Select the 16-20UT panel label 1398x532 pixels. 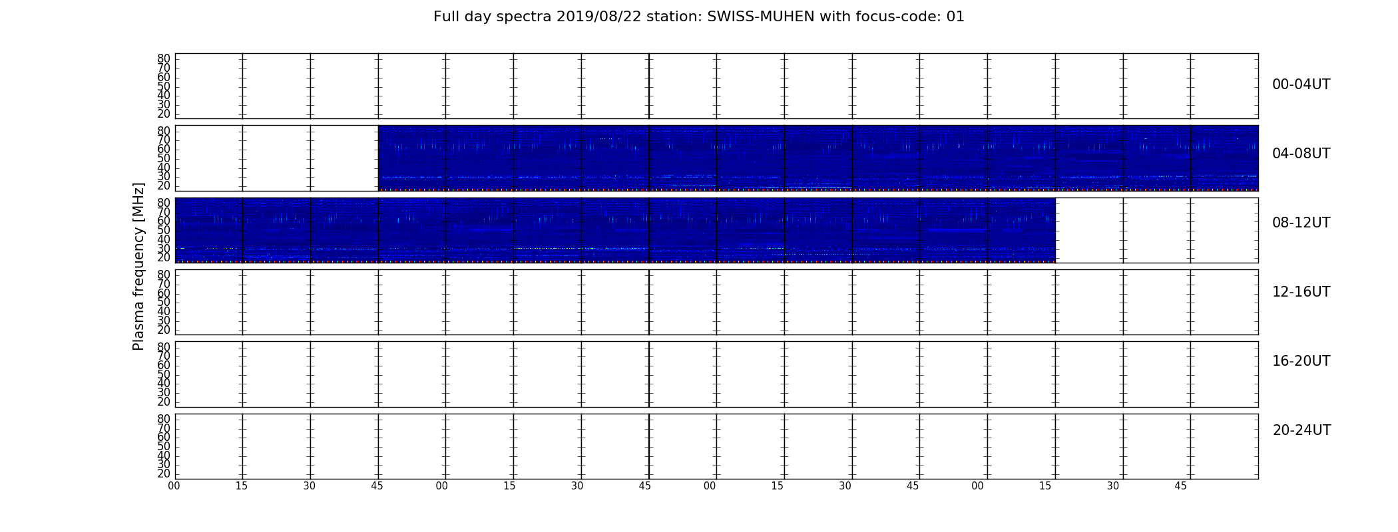(x=1301, y=361)
